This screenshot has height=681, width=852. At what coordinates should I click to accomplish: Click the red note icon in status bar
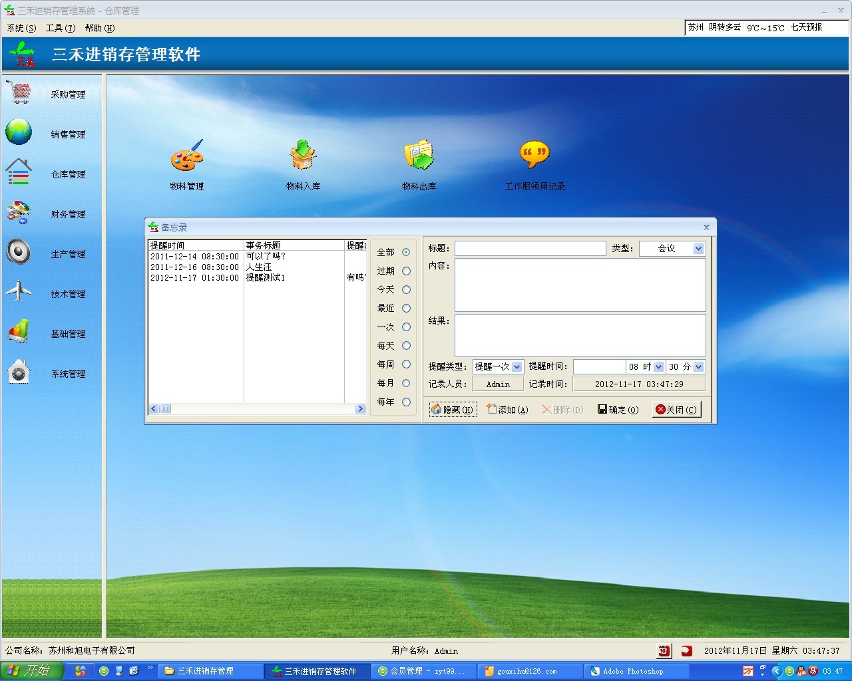(687, 651)
